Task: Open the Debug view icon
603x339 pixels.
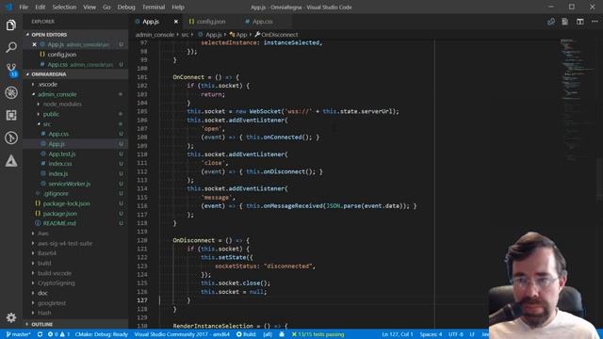Action: click(11, 92)
